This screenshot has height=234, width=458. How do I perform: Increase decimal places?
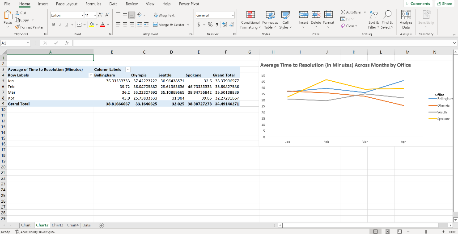[225, 25]
